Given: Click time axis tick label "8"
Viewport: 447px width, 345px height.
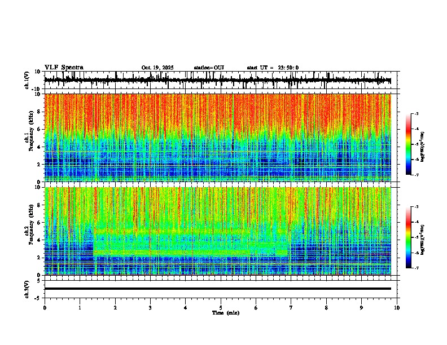Looking at the screenshot, I should click(326, 308).
